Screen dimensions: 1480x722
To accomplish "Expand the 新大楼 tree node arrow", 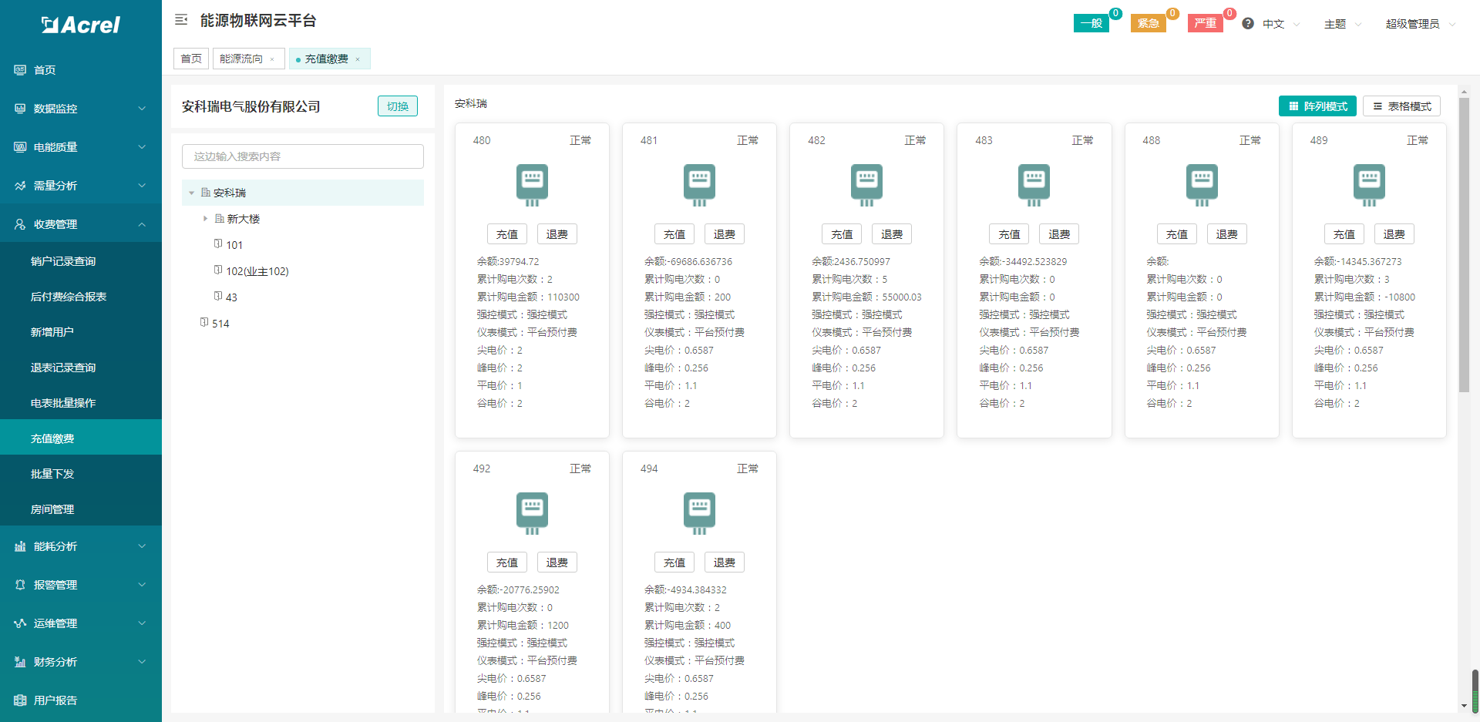I will click(x=205, y=219).
